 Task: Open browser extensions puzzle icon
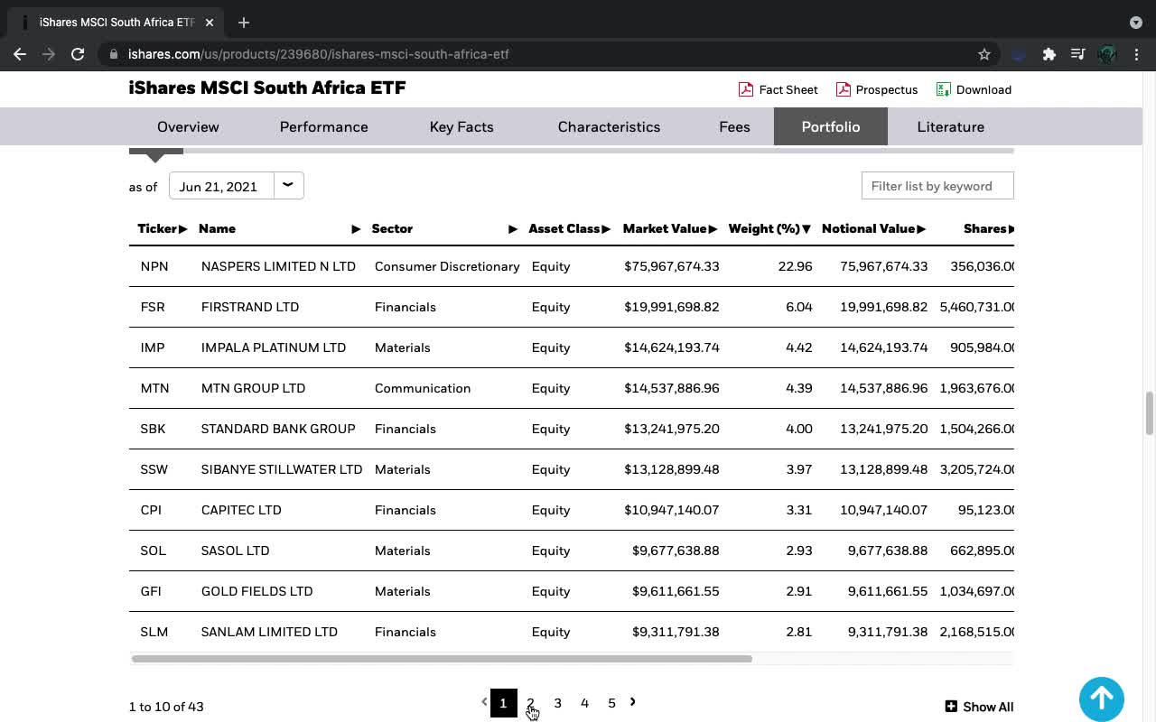tap(1049, 54)
